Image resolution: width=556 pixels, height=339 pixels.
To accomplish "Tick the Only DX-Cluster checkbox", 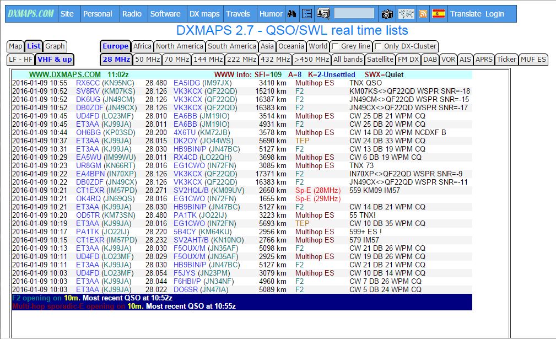I will (x=378, y=46).
